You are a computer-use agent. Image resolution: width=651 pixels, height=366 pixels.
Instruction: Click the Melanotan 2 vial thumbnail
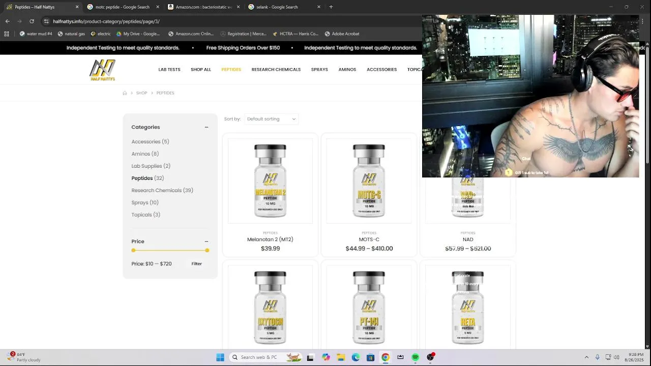point(270,181)
